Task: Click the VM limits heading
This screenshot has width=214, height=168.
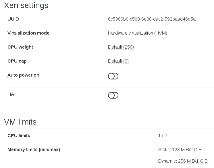Action: [20, 122]
